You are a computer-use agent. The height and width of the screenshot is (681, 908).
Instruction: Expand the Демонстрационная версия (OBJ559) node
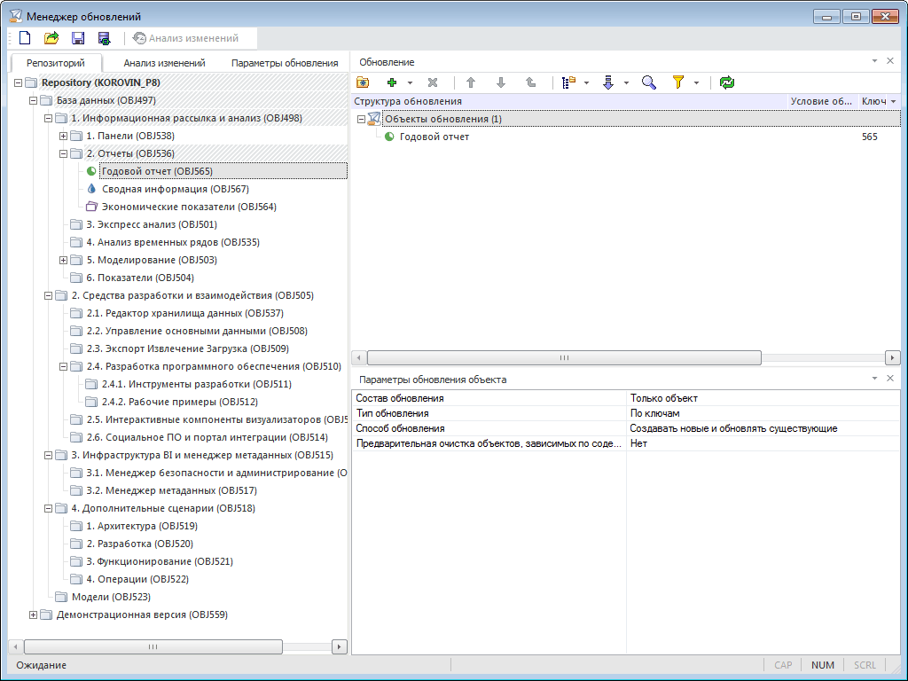(x=34, y=614)
